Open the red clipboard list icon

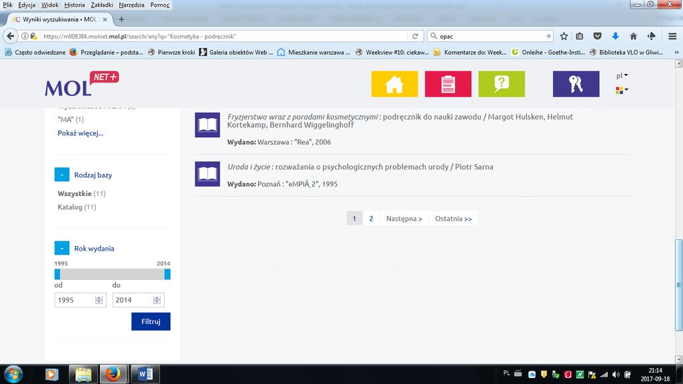point(448,83)
